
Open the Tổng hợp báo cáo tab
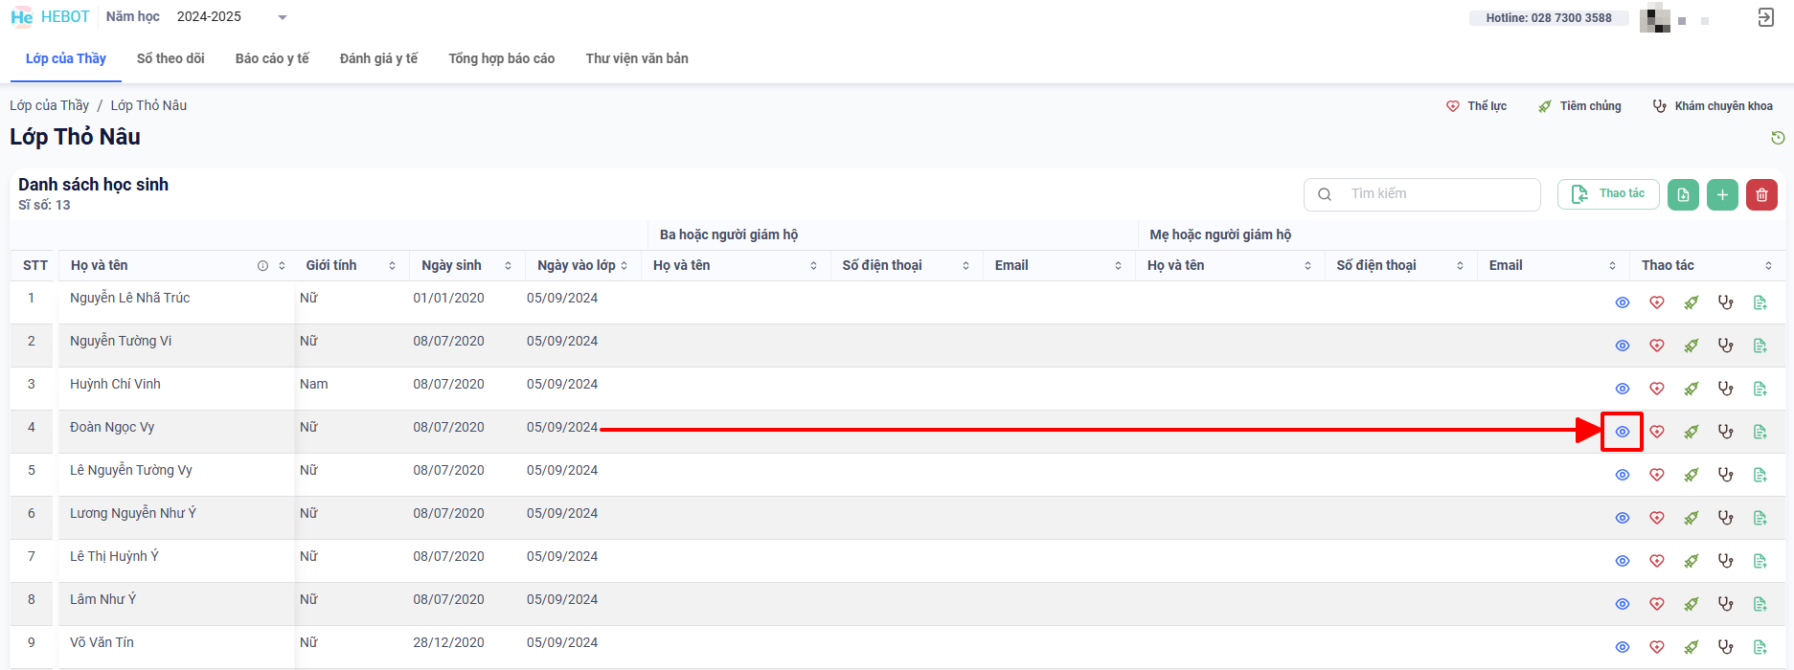tap(502, 58)
